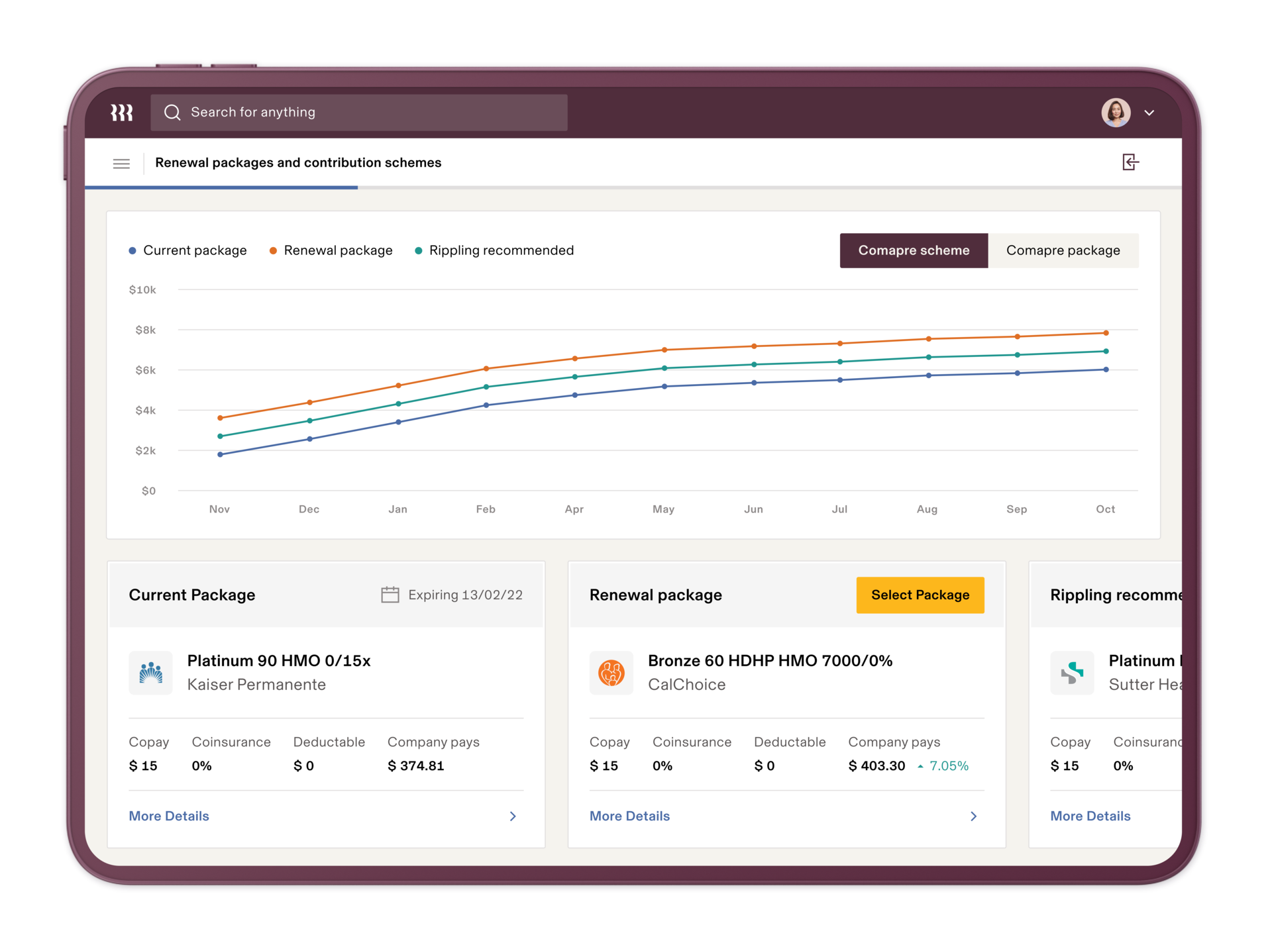Screen dimensions: 1272x931
Task: Click the exit icon in header
Action: pyautogui.click(x=1130, y=162)
